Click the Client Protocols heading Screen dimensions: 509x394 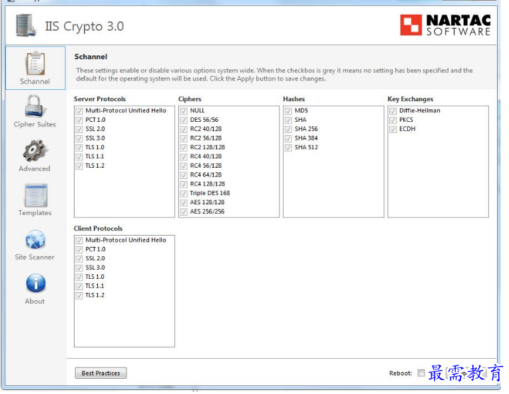point(98,228)
